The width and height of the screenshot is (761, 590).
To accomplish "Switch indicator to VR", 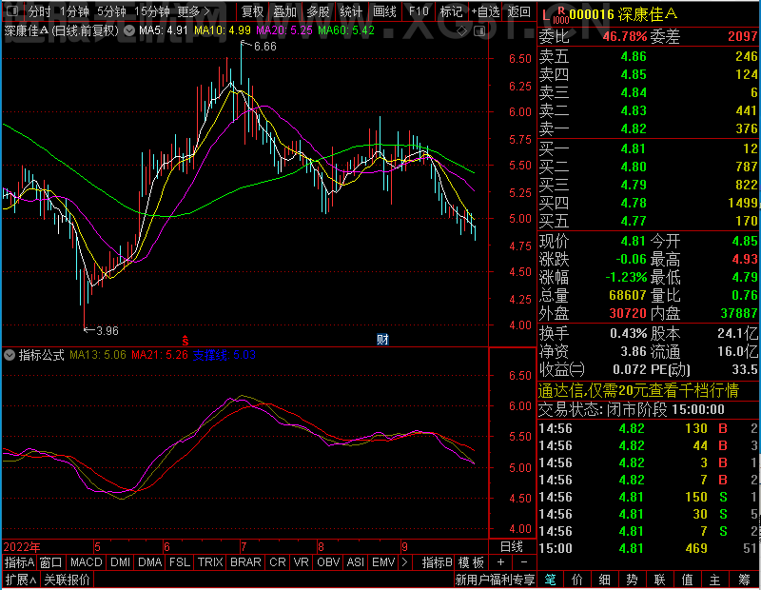I will [301, 562].
